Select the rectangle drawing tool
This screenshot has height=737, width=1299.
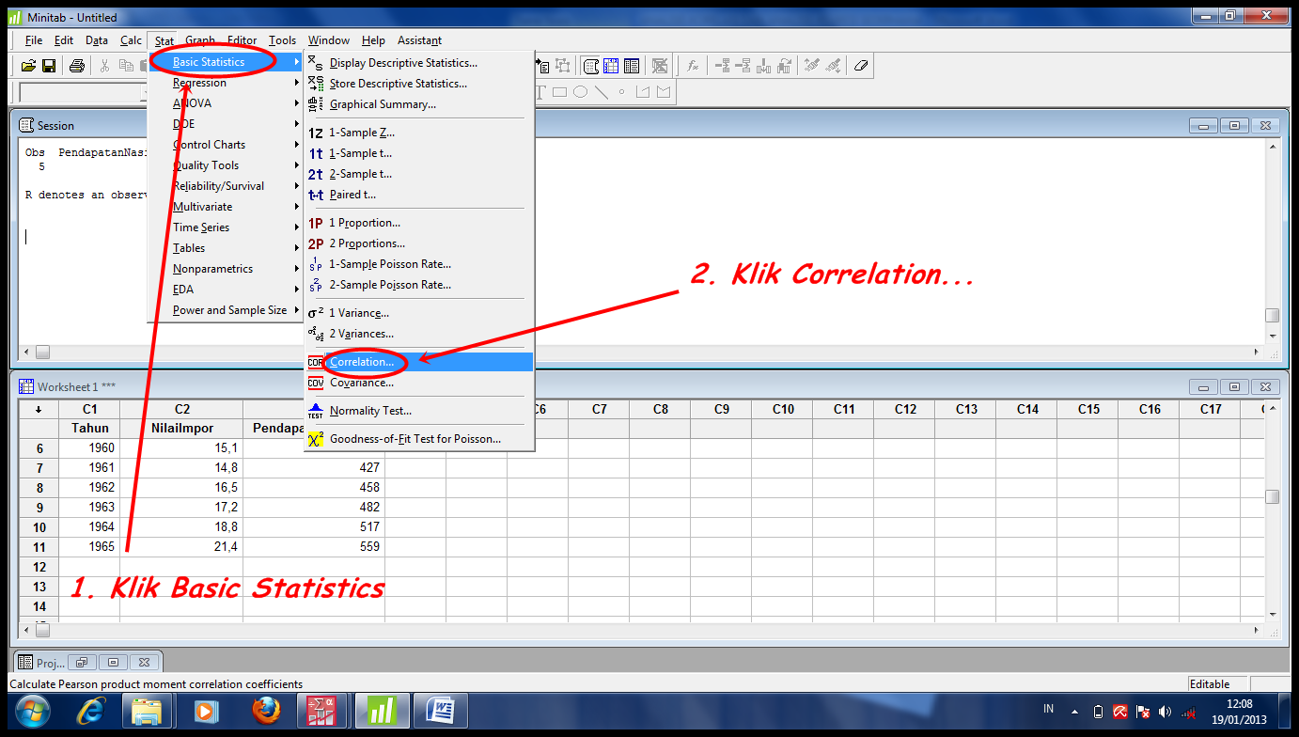(558, 92)
